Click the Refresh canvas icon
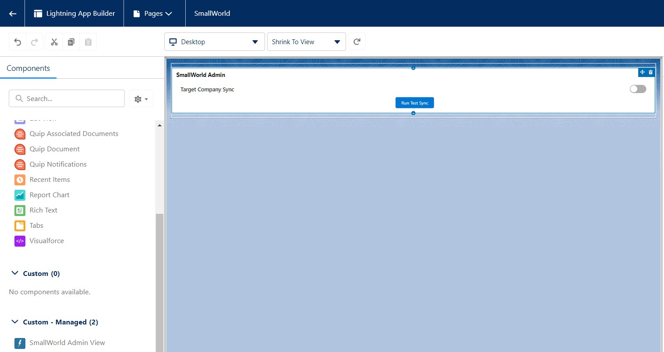Viewport: 664px width, 352px height. [x=357, y=41]
